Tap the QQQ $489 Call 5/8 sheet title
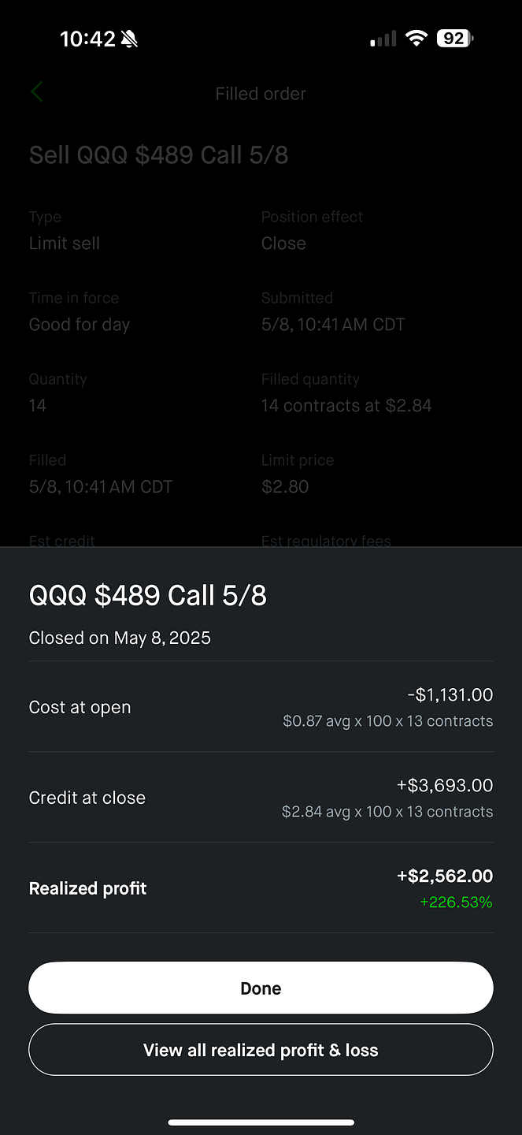Viewport: 522px width, 1135px height. click(148, 595)
